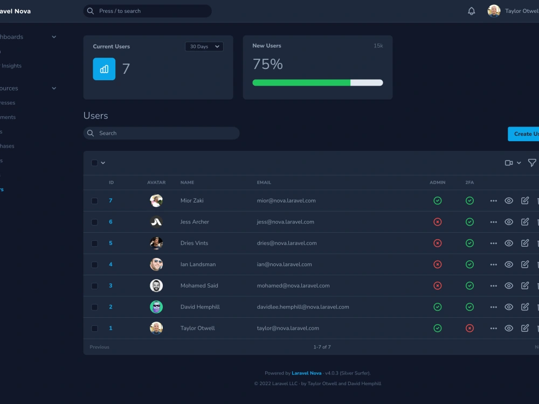Open user ID 7 link

110,200
